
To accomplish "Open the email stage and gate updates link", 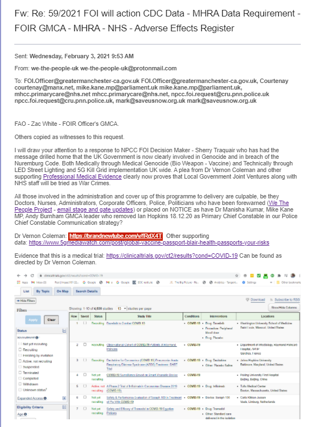I will point(95,210).
